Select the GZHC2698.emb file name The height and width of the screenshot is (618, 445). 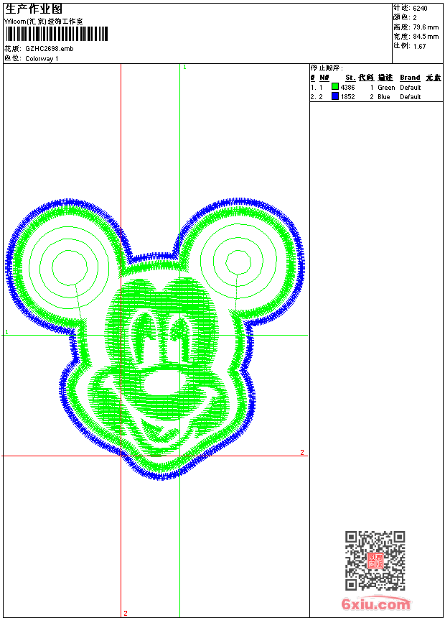pos(49,48)
